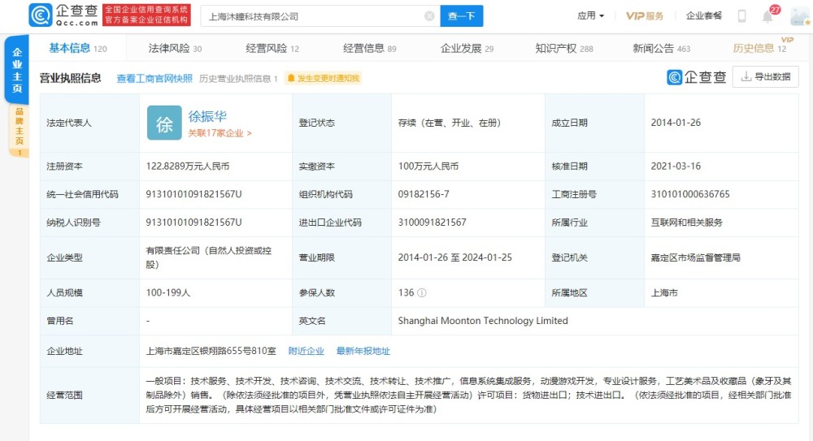
Task: Open the notification bell with 27 badge
Action: (x=767, y=16)
